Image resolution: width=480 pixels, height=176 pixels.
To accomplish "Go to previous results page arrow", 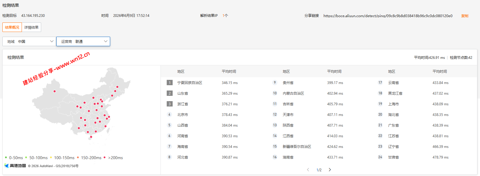I will 308,170.
